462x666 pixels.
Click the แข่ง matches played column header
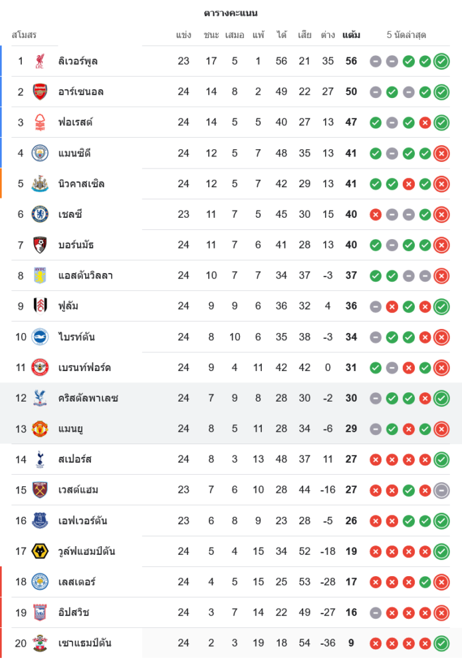(x=183, y=35)
